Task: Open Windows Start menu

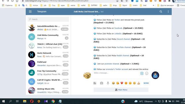Action: point(3,101)
